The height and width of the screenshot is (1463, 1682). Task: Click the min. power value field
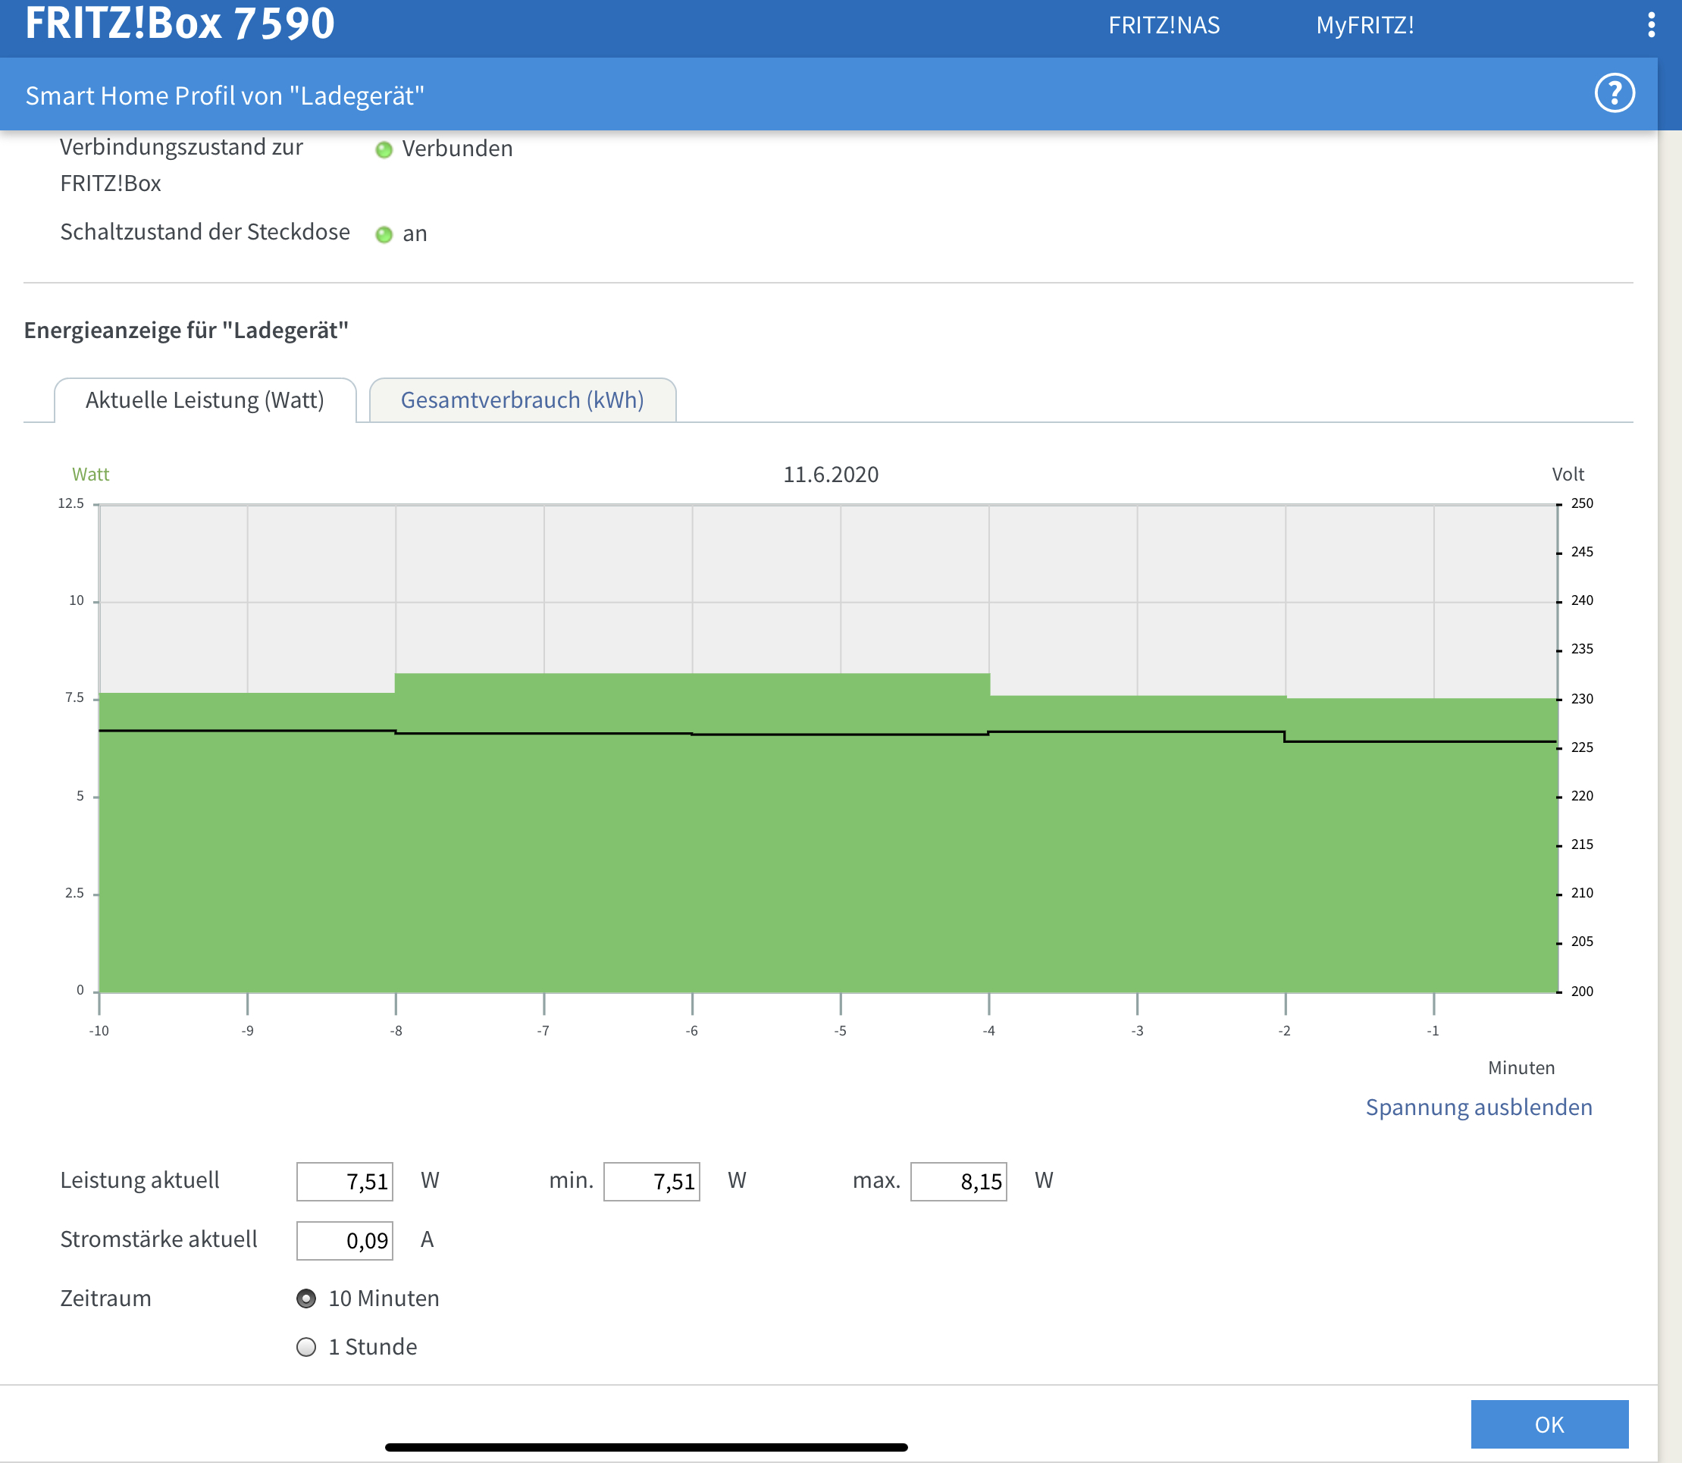pos(652,1181)
